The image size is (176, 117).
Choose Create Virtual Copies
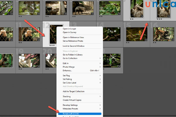coord(72,100)
